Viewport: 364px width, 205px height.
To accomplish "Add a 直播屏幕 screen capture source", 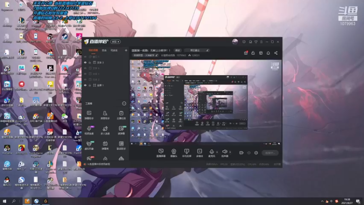I will (x=161, y=153).
